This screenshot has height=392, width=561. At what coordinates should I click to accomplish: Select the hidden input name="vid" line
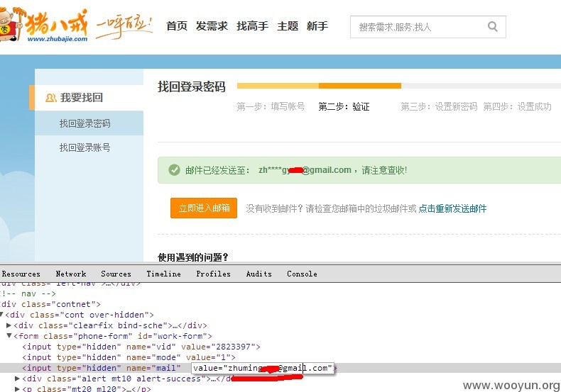141,347
